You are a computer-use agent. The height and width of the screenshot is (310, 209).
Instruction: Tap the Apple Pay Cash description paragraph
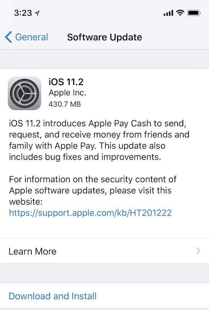(99, 140)
